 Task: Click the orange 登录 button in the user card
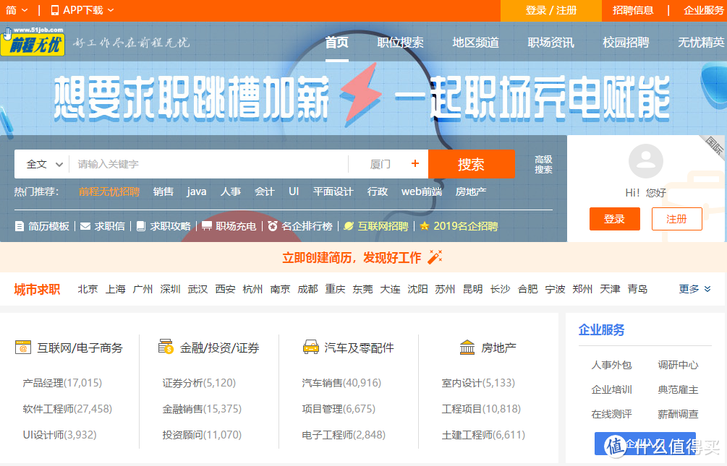[x=615, y=219]
